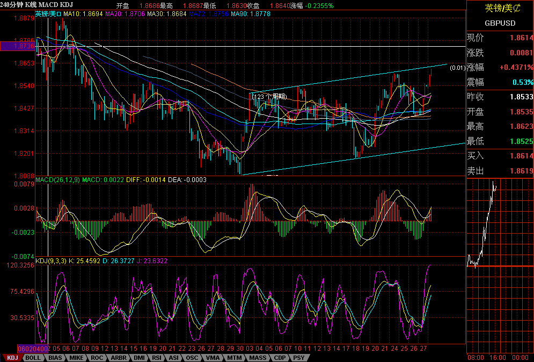Click the DEA: -0.0003 value

tap(187, 179)
